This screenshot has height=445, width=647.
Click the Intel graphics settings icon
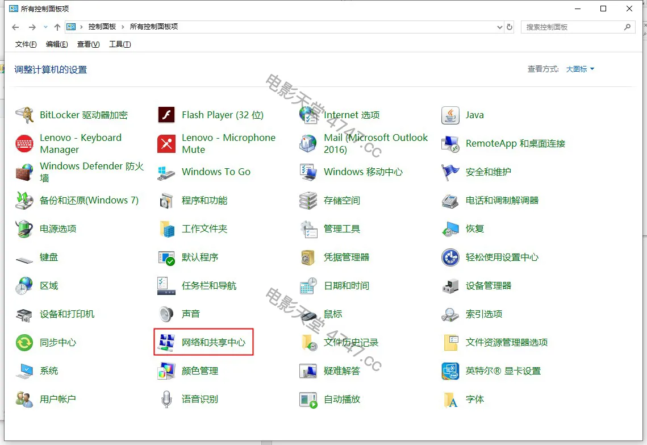[450, 371]
